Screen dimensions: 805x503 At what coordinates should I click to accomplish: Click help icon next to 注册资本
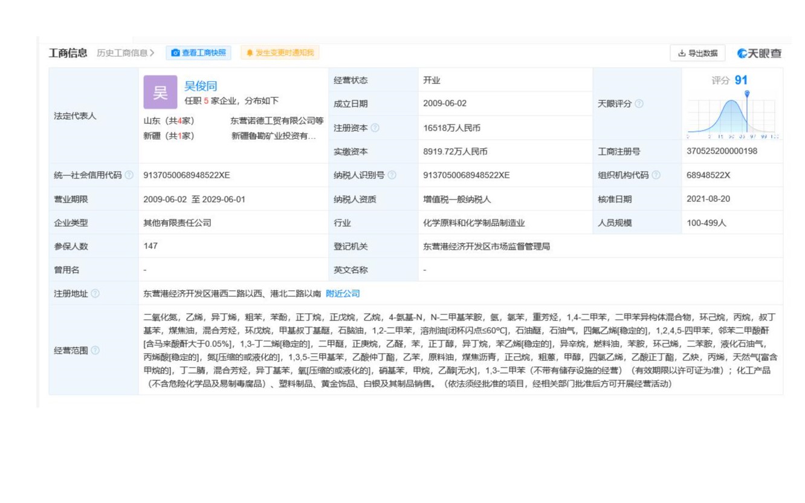375,128
